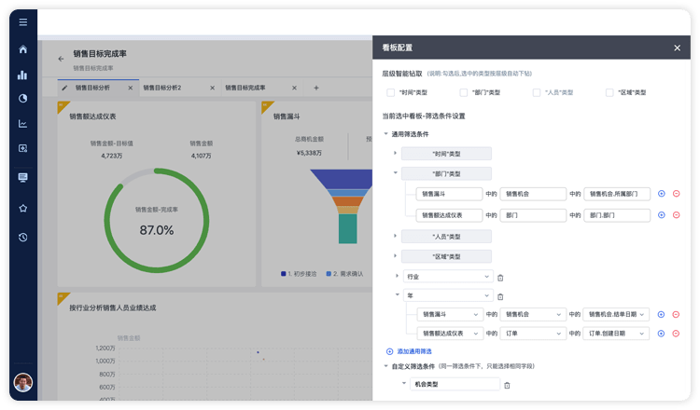
Task: Open favorites star icon in sidebar
Action: (x=23, y=208)
